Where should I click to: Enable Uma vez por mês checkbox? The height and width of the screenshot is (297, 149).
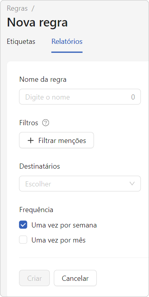tap(23, 240)
